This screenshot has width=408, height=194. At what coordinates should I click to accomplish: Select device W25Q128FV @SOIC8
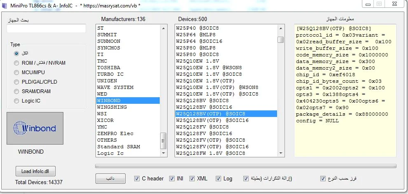[x=226, y=127]
